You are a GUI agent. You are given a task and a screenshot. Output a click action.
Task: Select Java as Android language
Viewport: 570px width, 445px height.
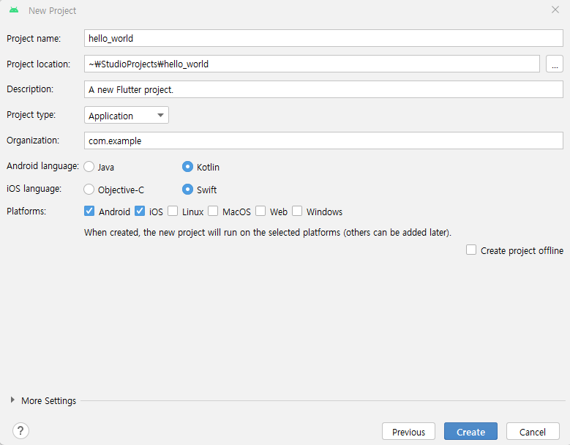pos(89,167)
